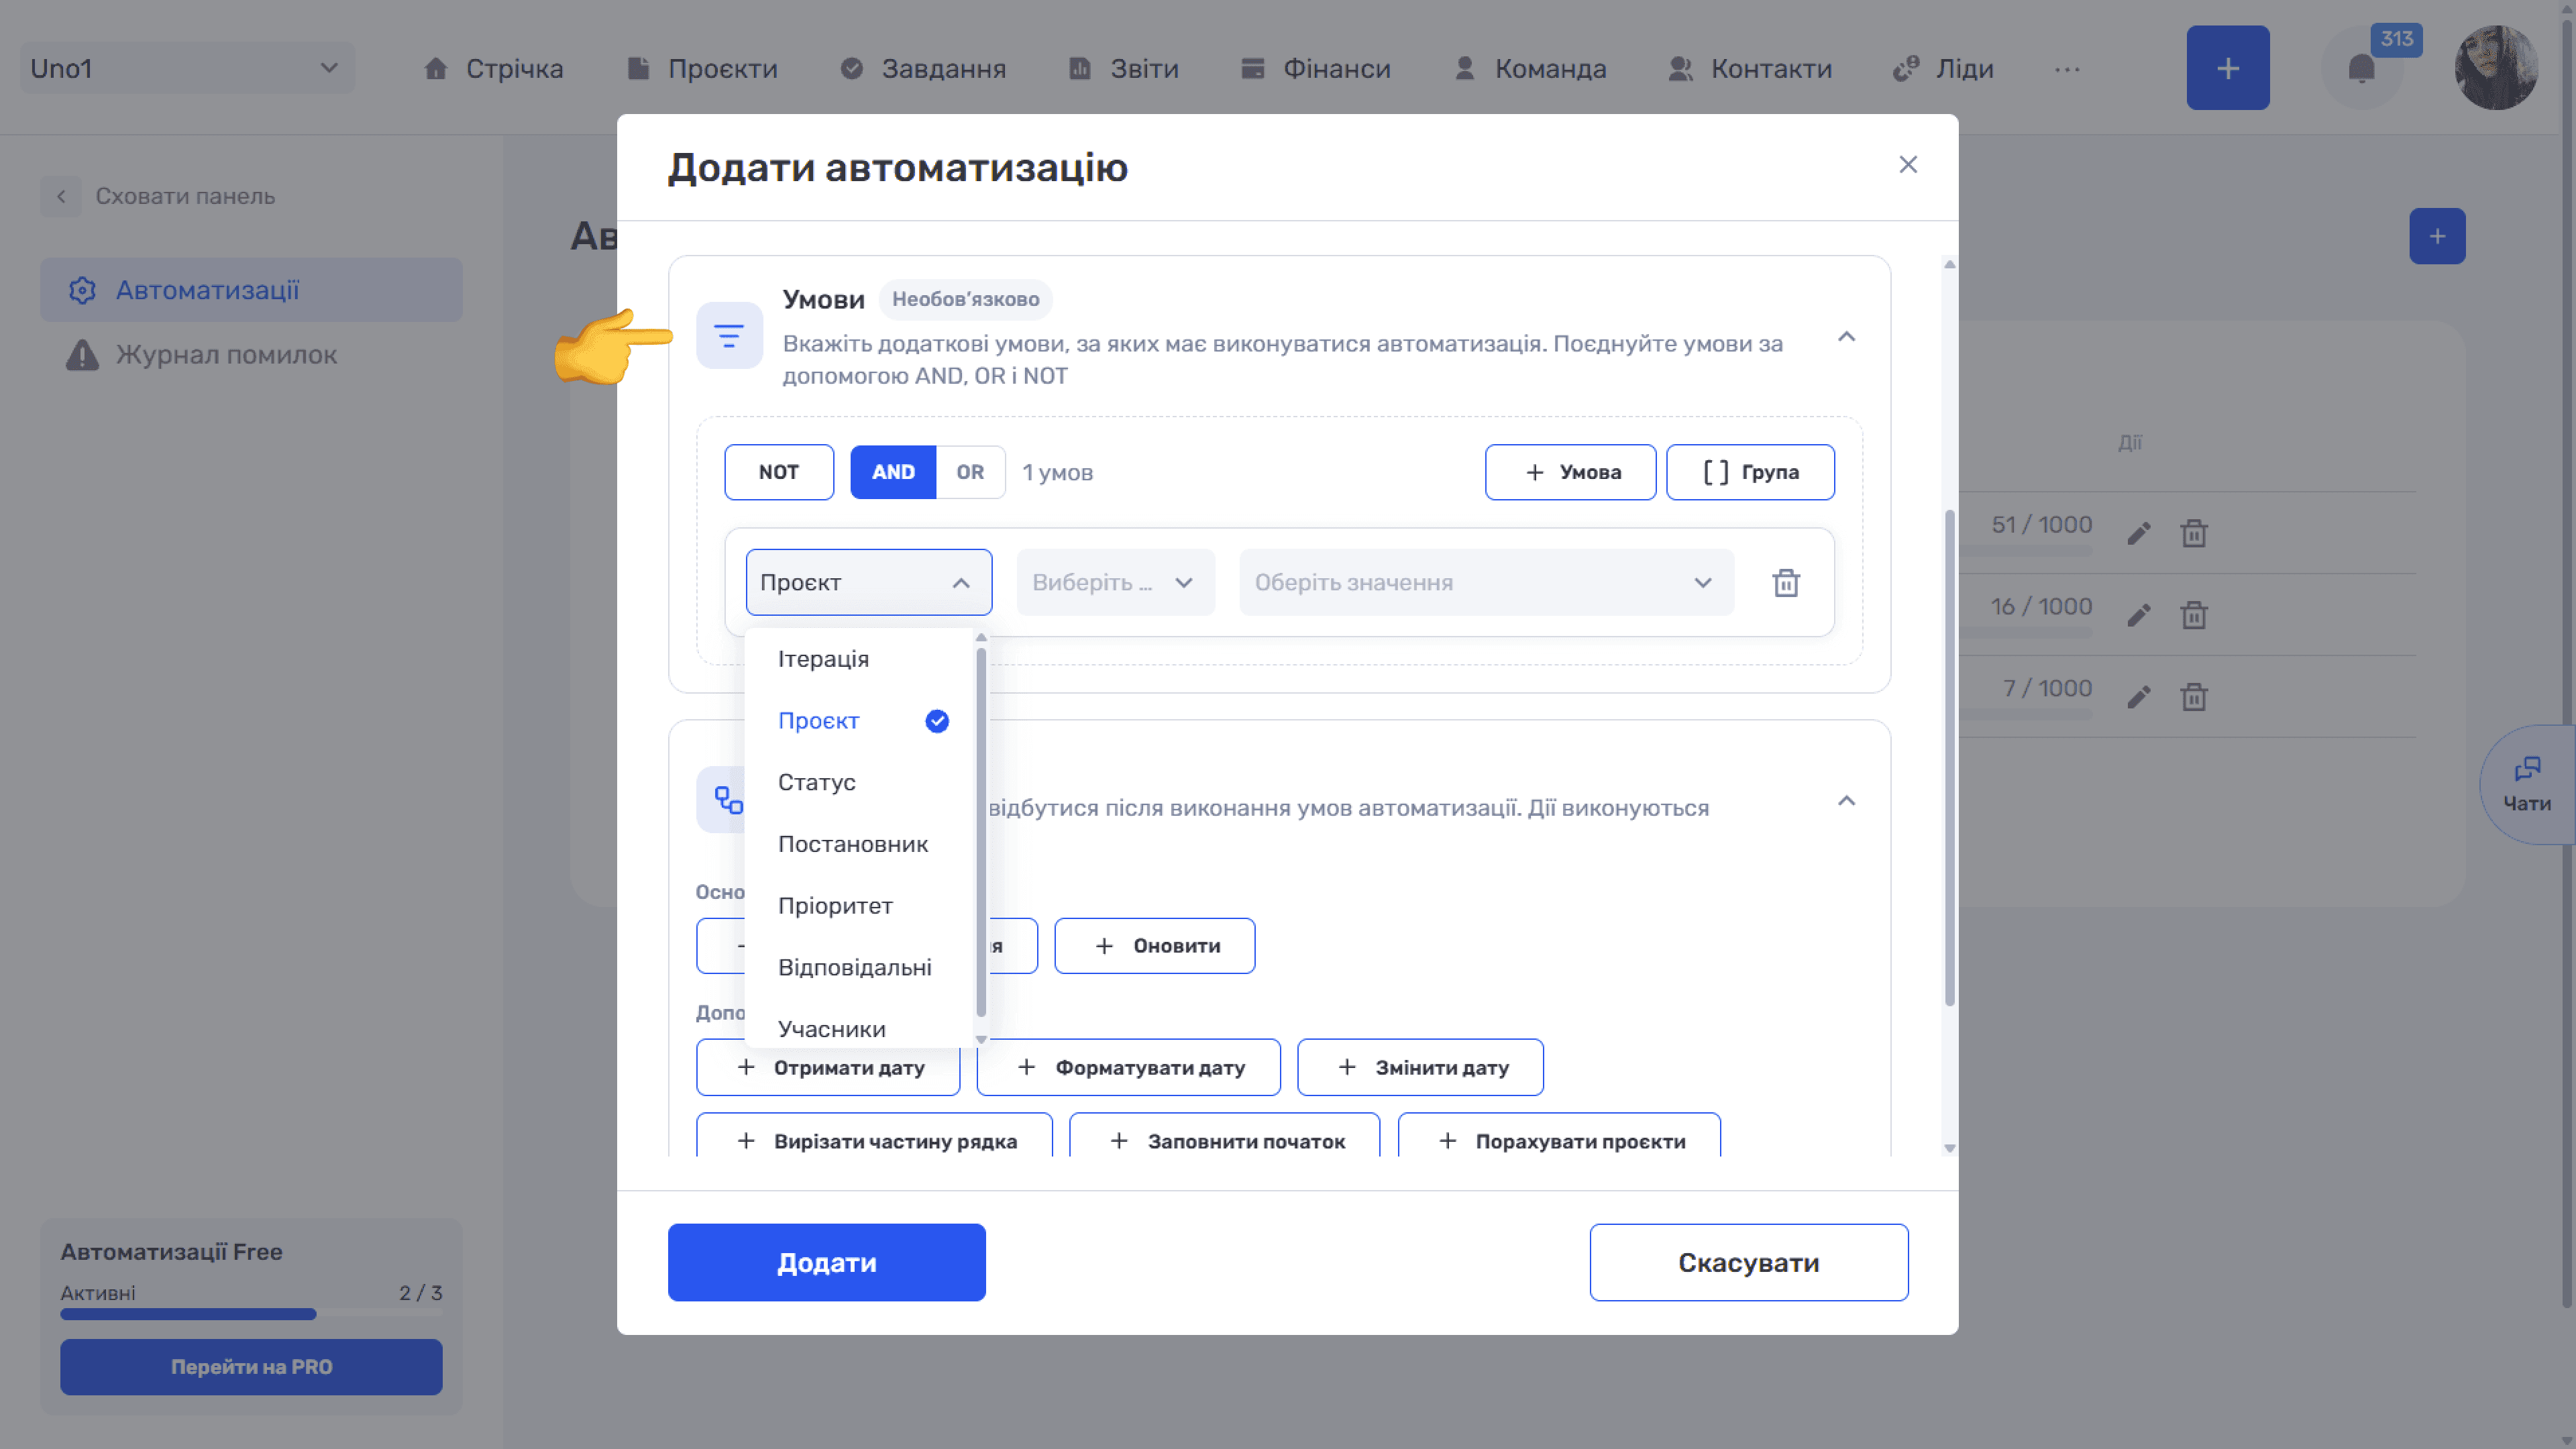The width and height of the screenshot is (2576, 1449).
Task: Collapse the Умови section
Action: pyautogui.click(x=1846, y=337)
